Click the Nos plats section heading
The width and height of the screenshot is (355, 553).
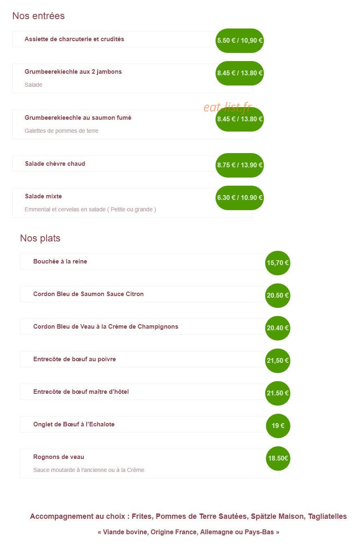pyautogui.click(x=40, y=238)
